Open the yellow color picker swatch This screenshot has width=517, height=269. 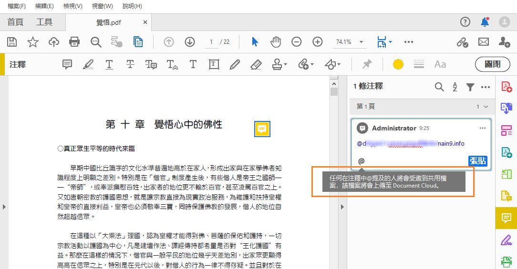(398, 64)
